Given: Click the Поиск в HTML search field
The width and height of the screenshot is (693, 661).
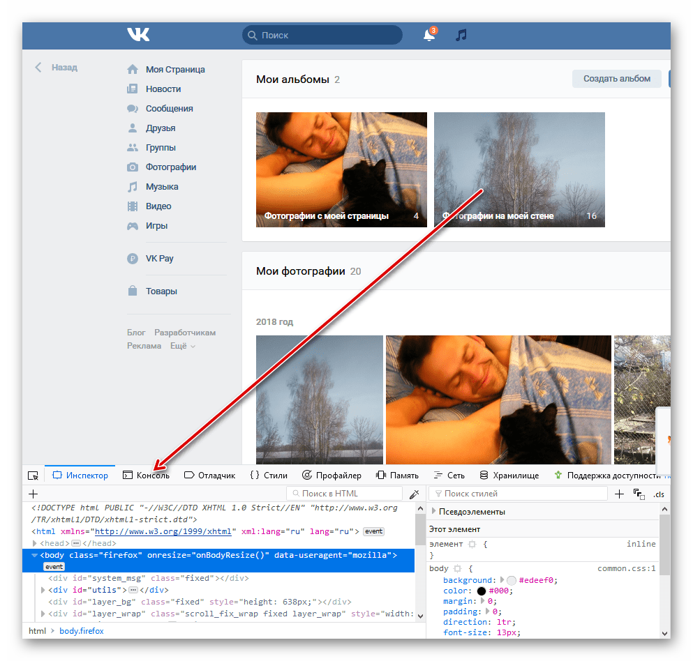Looking at the screenshot, I should pos(345,494).
